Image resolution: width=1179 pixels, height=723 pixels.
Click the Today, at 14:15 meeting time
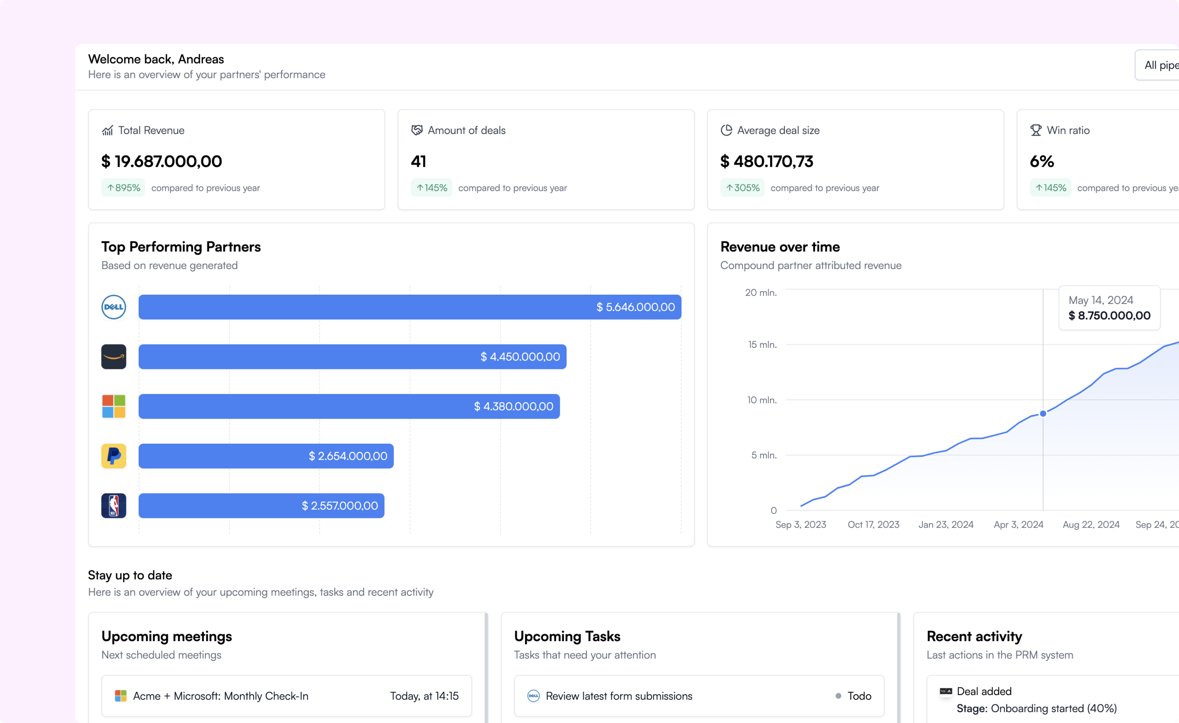coord(424,696)
